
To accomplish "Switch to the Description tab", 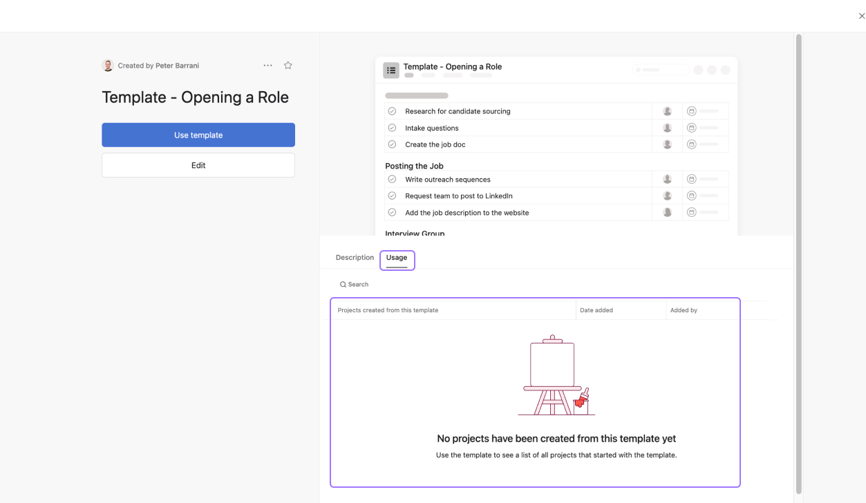I will click(355, 258).
